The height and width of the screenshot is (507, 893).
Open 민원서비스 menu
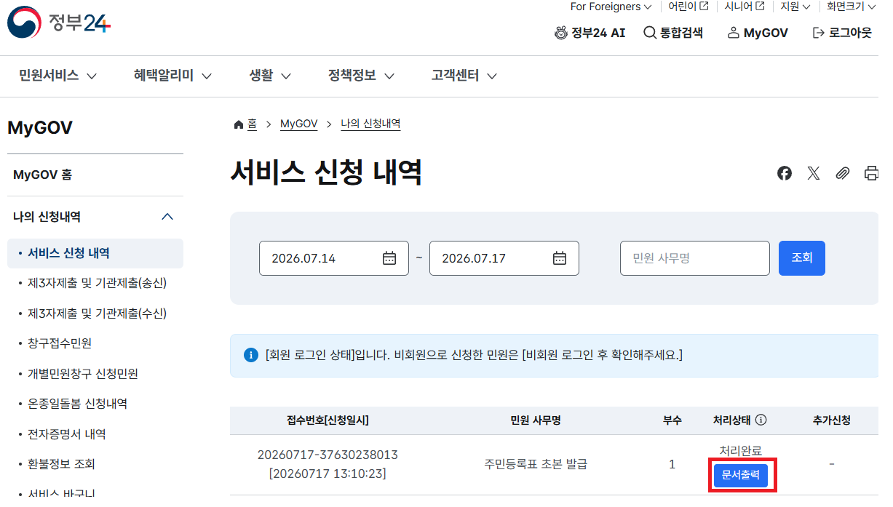58,75
